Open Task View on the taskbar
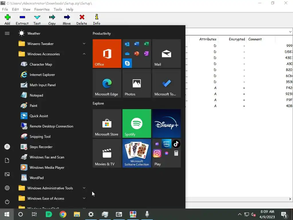This screenshot has width=293, height=220. click(34, 214)
